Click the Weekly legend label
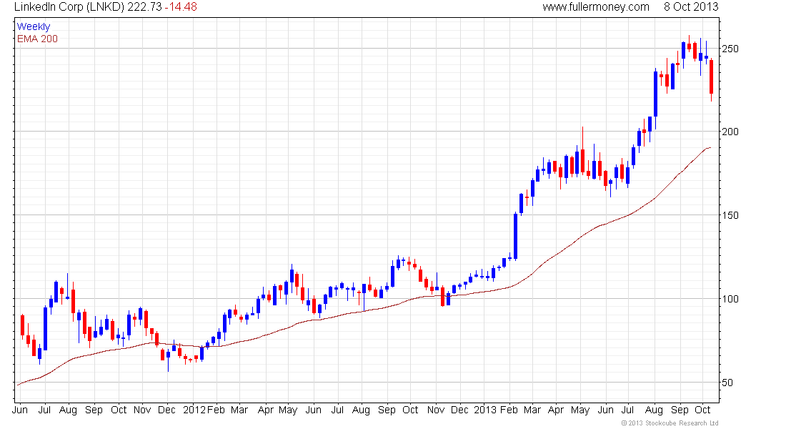This screenshot has width=786, height=429. (34, 26)
